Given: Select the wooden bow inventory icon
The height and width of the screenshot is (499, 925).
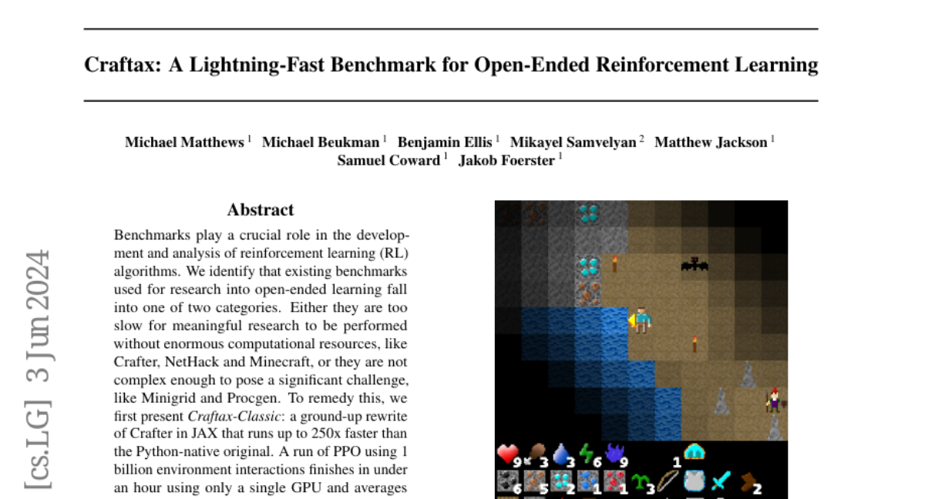Looking at the screenshot, I should pyautogui.click(x=667, y=482).
